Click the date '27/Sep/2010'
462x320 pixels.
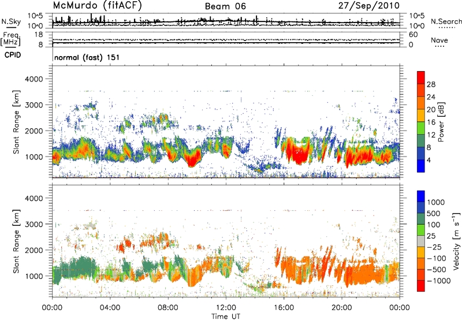(x=369, y=6)
